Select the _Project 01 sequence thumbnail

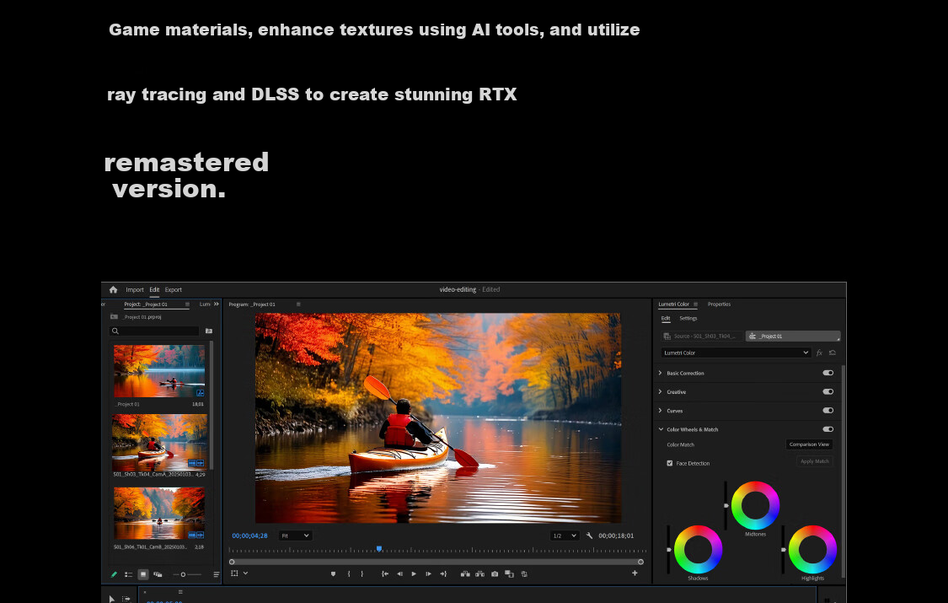(159, 371)
